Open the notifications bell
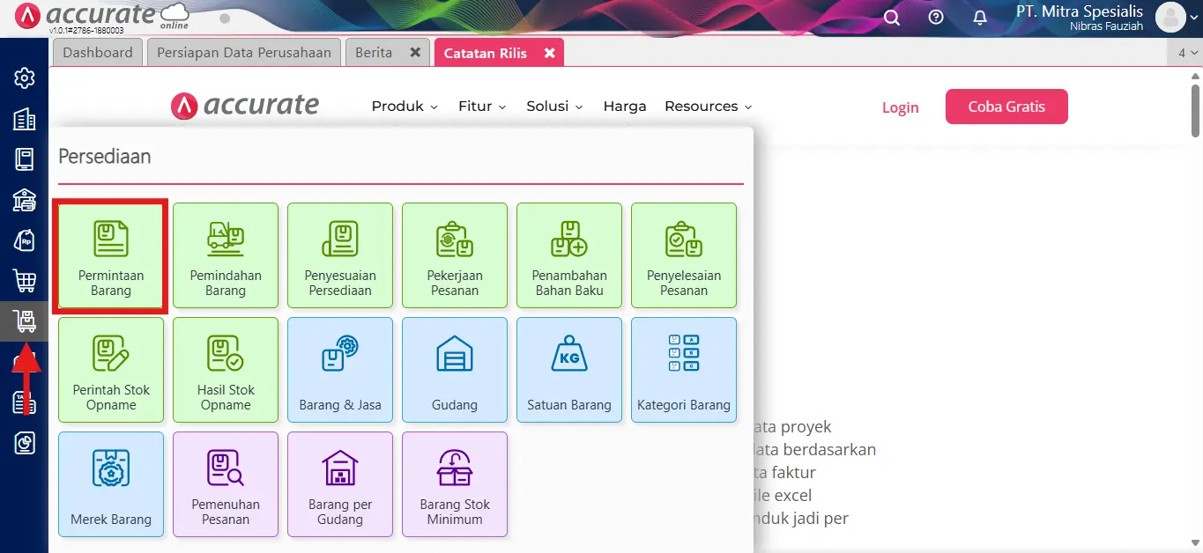The height and width of the screenshot is (553, 1203). point(979,17)
